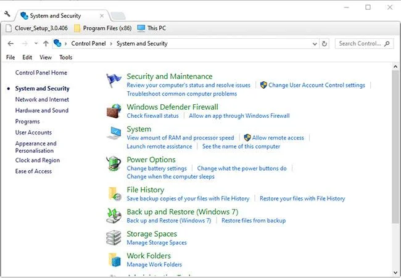Open the View menu
This screenshot has width=401, height=278.
46,57
